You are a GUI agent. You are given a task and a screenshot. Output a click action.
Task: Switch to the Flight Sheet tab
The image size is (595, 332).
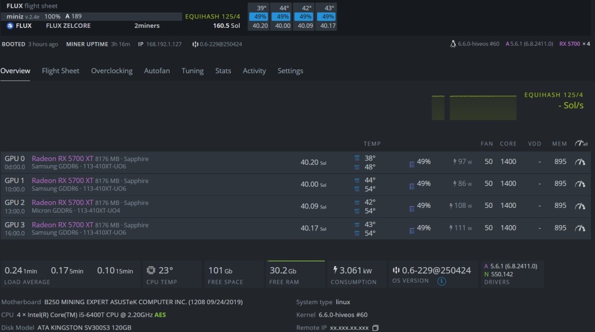coord(60,71)
